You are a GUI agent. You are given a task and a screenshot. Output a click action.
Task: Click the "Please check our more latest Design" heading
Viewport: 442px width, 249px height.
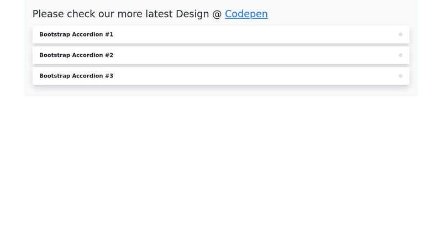[120, 14]
